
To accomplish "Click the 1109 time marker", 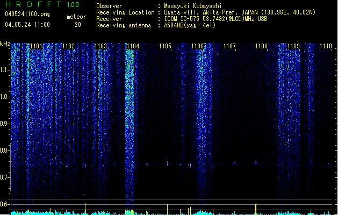I will click(293, 46).
